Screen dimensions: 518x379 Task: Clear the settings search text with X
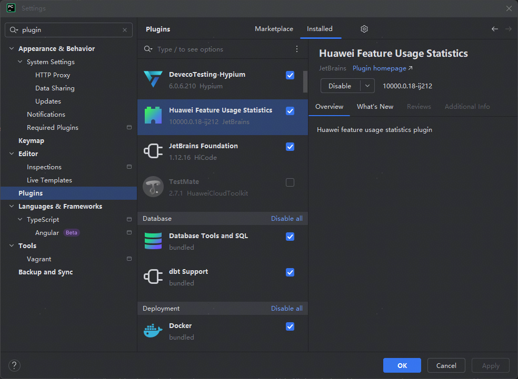click(125, 30)
